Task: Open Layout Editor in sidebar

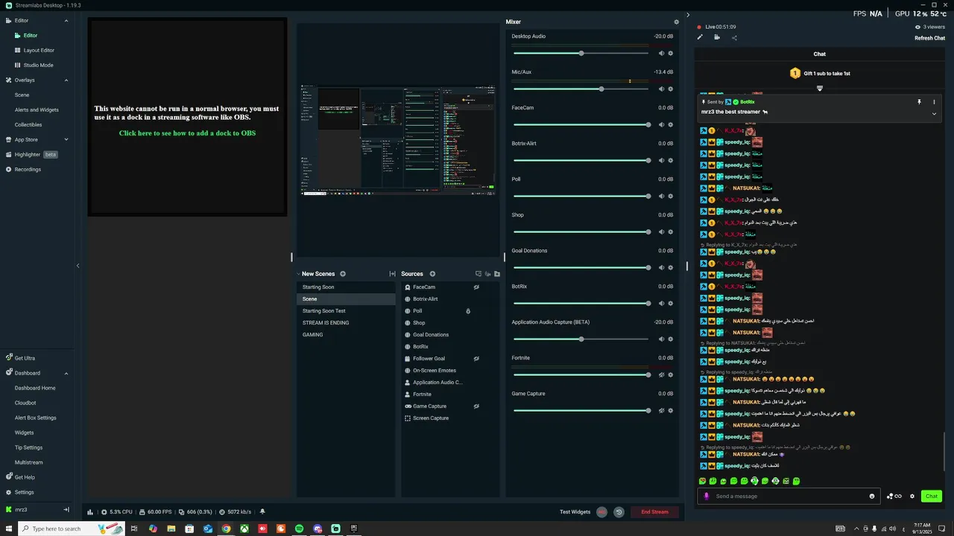Action: [x=39, y=51]
